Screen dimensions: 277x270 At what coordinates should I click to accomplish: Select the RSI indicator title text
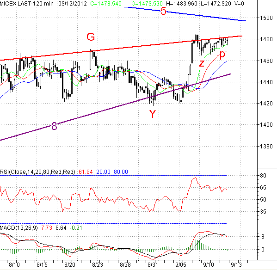click(37, 172)
